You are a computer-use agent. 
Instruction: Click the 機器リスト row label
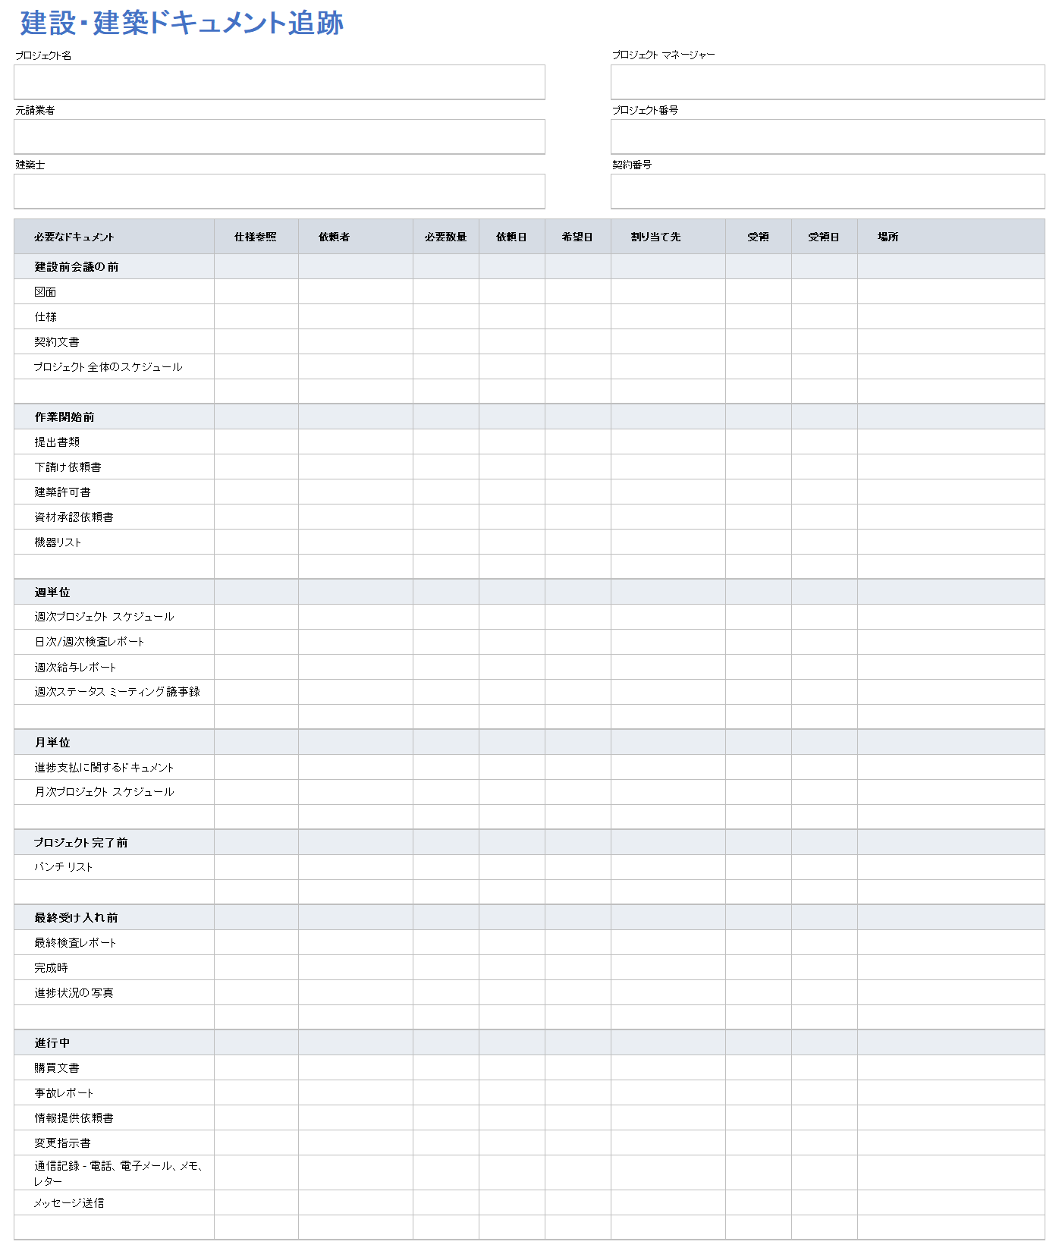tap(58, 542)
